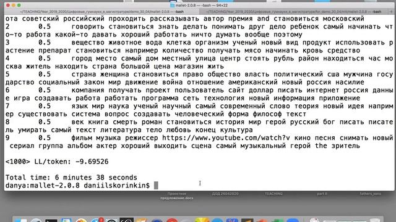Click the word 'фильм' in topic 9
This screenshot has width=396, height=222.
[82, 138]
